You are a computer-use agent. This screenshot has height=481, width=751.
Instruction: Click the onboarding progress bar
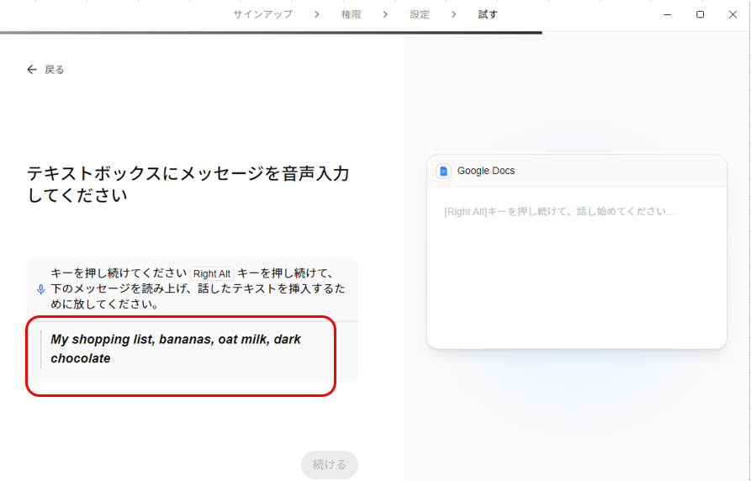coord(271,33)
